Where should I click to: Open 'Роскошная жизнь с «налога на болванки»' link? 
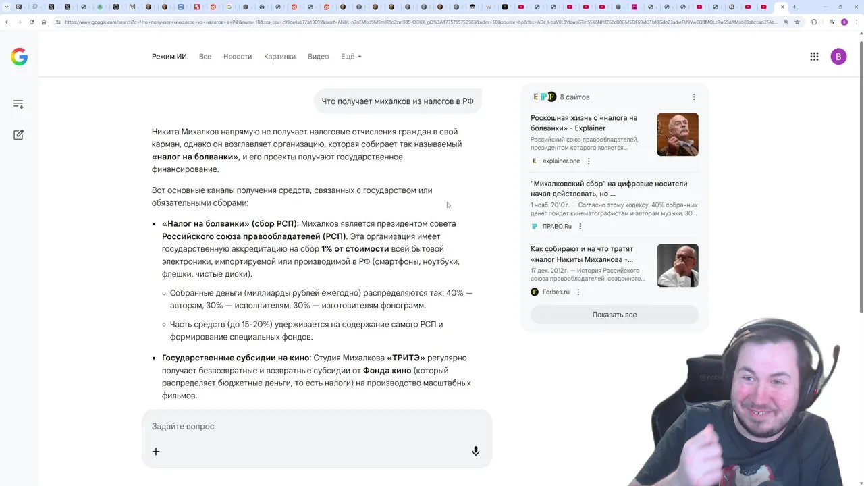coord(584,123)
